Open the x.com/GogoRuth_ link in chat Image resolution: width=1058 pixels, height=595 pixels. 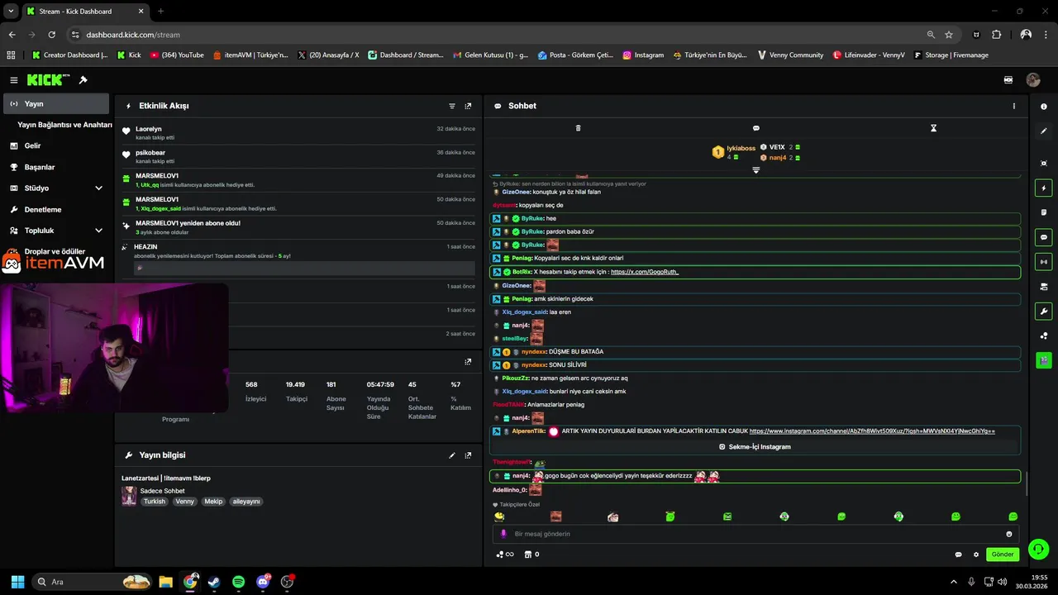click(645, 272)
